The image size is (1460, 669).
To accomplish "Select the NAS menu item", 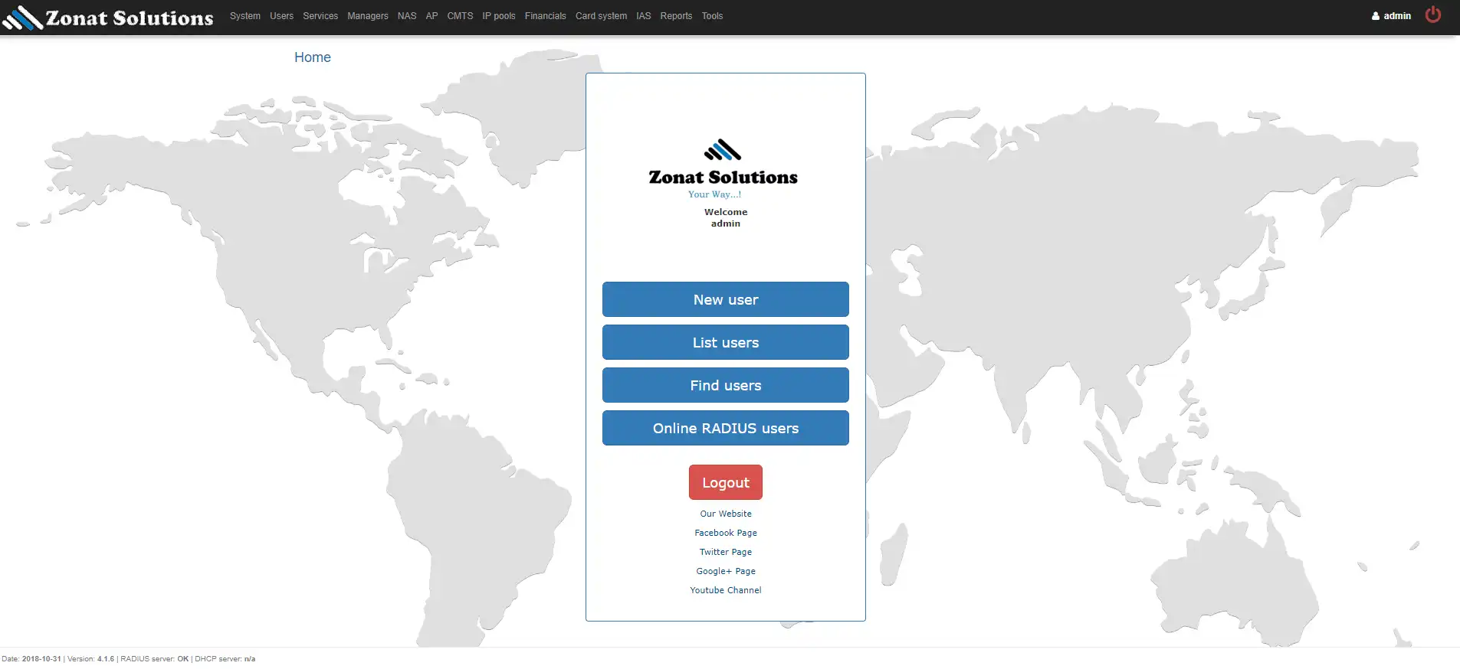I will pos(407,16).
